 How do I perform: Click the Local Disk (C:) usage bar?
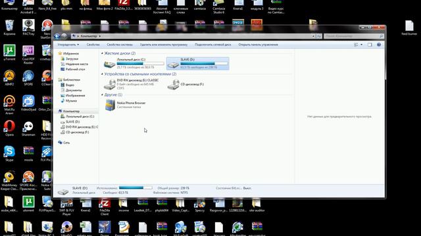pos(140,64)
